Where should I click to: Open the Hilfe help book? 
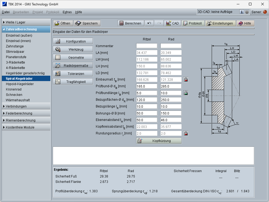pyautogui.click(x=245, y=23)
